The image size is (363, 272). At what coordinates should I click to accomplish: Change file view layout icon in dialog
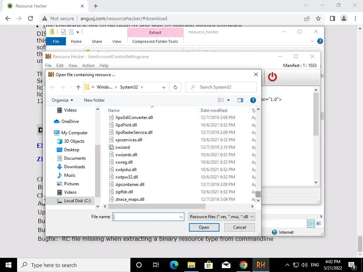pos(221,100)
